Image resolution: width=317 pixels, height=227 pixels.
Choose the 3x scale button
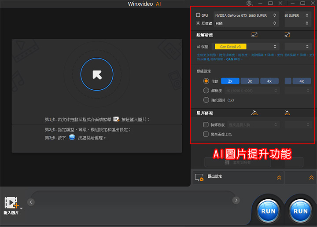[250, 81]
